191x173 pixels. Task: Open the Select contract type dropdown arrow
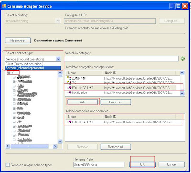(x=58, y=59)
